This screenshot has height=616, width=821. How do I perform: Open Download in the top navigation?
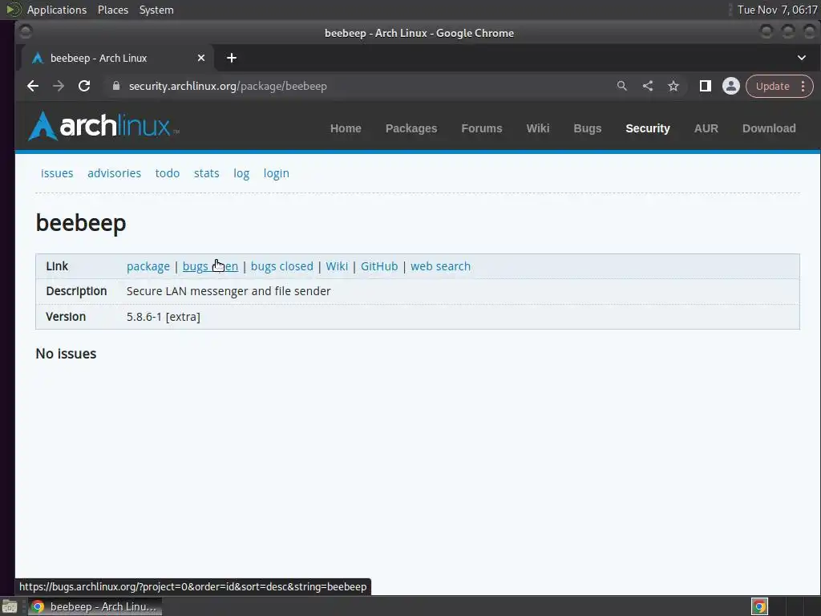click(x=769, y=128)
